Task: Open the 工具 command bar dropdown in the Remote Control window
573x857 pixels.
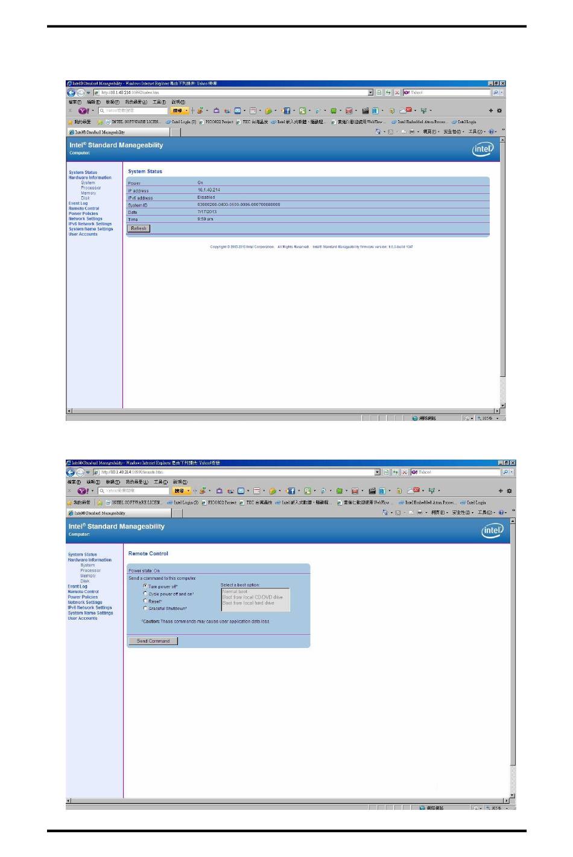Action: (486, 513)
